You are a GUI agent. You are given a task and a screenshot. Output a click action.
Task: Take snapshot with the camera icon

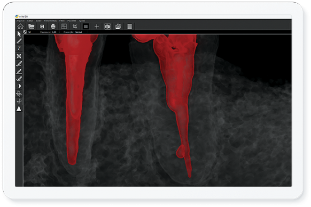pos(108,26)
